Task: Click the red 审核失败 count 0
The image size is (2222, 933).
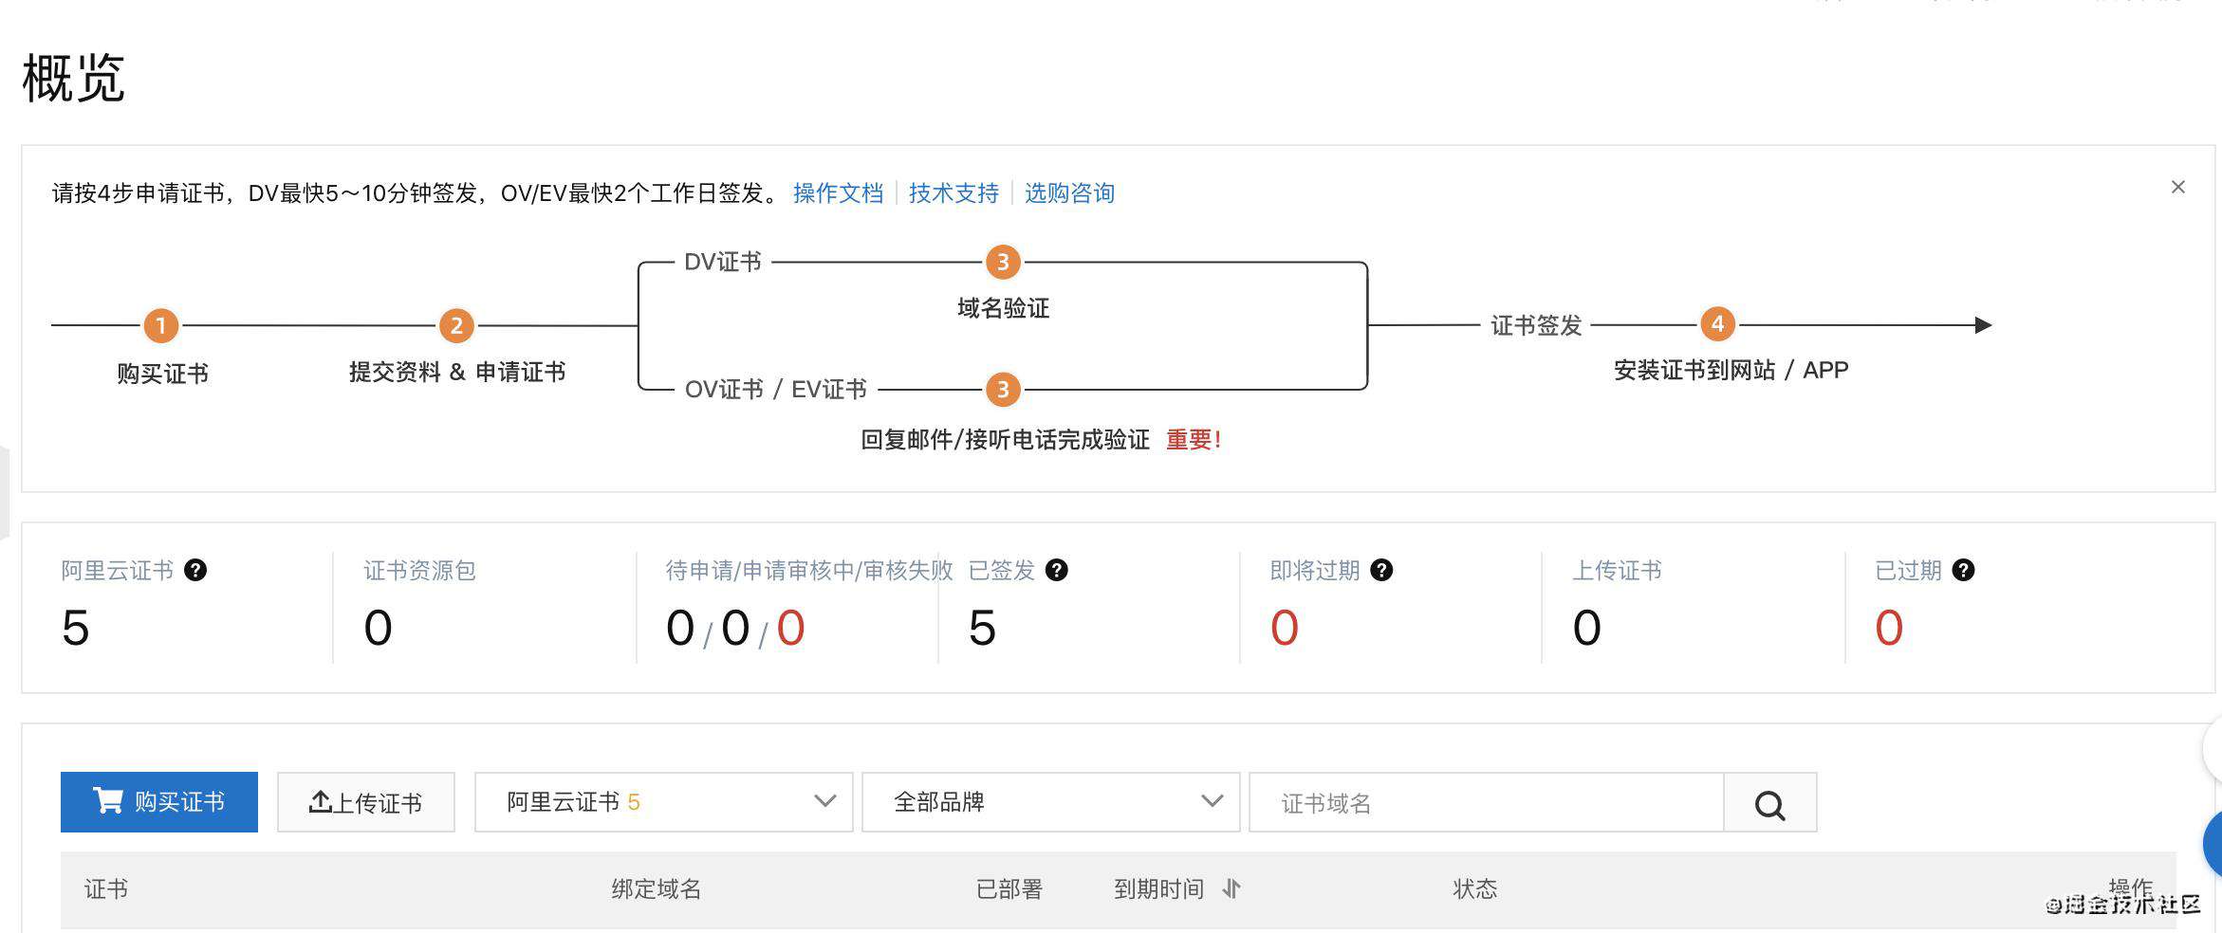Action: [791, 628]
